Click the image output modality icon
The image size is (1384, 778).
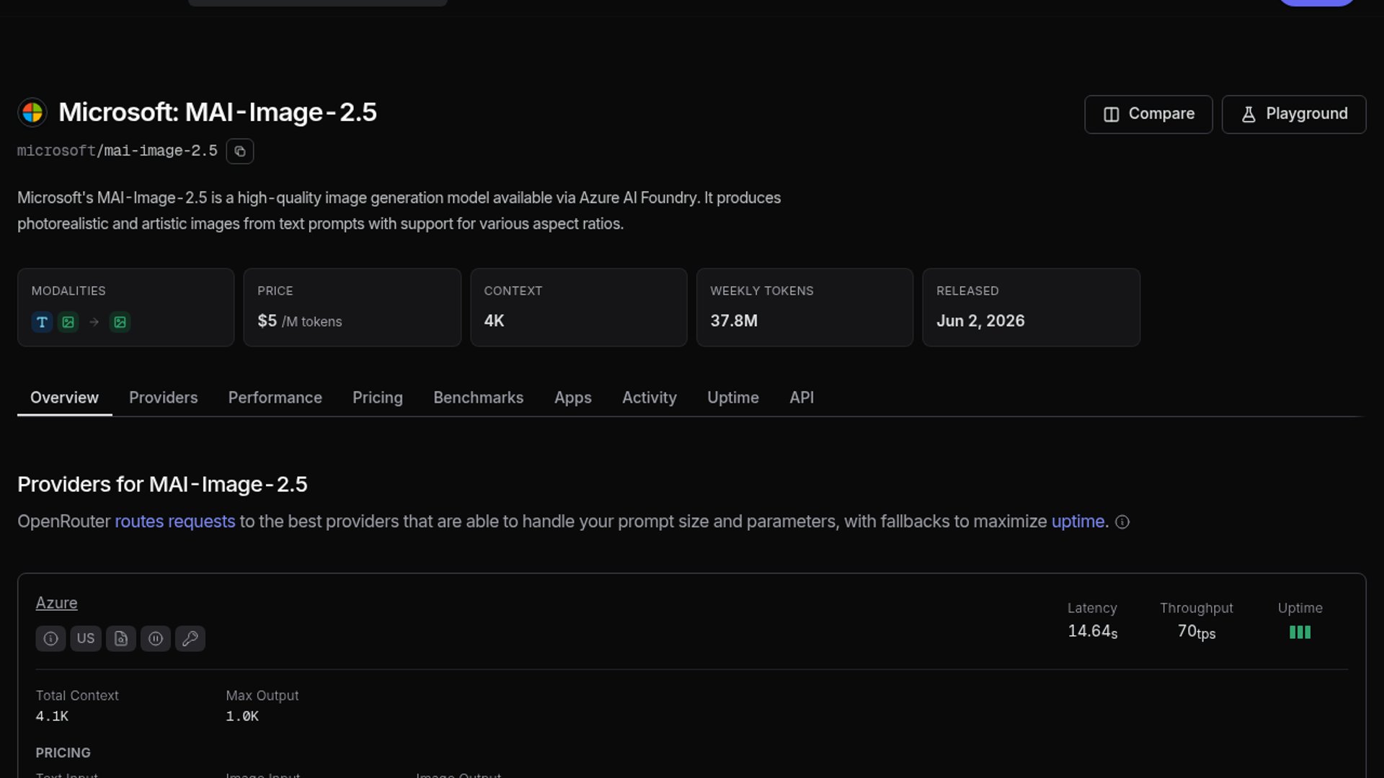click(x=120, y=322)
